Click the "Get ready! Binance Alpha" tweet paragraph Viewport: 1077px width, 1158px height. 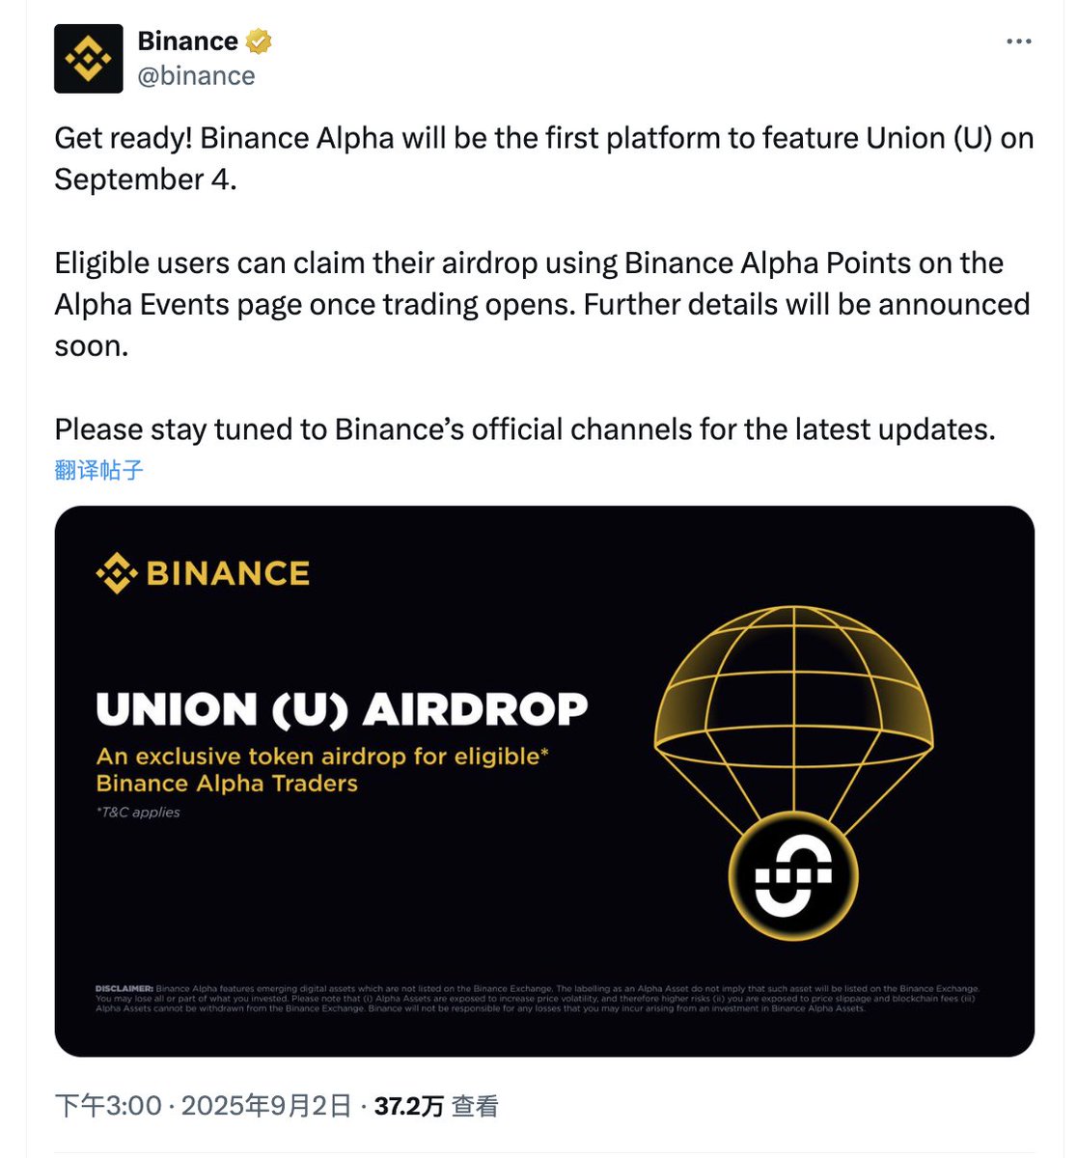pyautogui.click(x=544, y=158)
